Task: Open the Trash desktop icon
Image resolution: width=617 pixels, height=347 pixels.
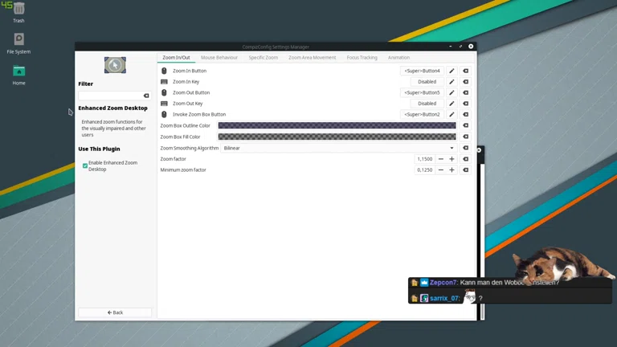Action: [18, 13]
